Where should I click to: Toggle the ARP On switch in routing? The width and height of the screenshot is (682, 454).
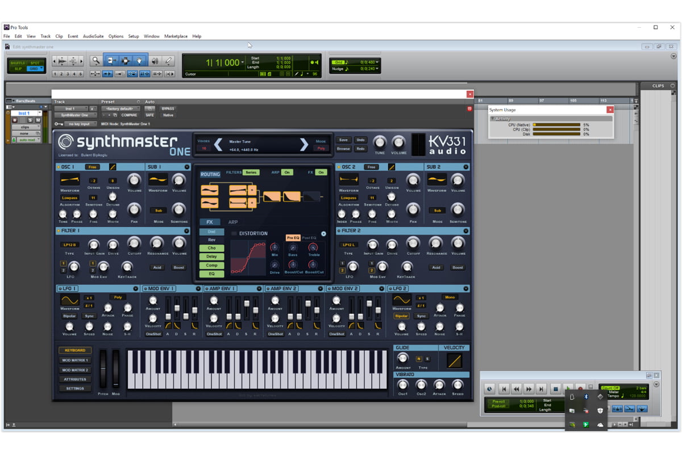click(287, 172)
